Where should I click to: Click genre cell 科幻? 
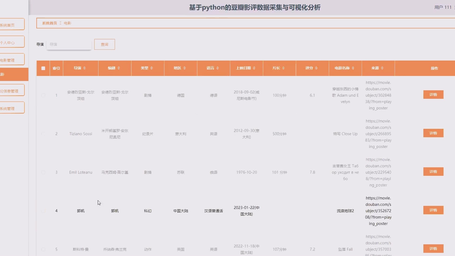(x=148, y=211)
